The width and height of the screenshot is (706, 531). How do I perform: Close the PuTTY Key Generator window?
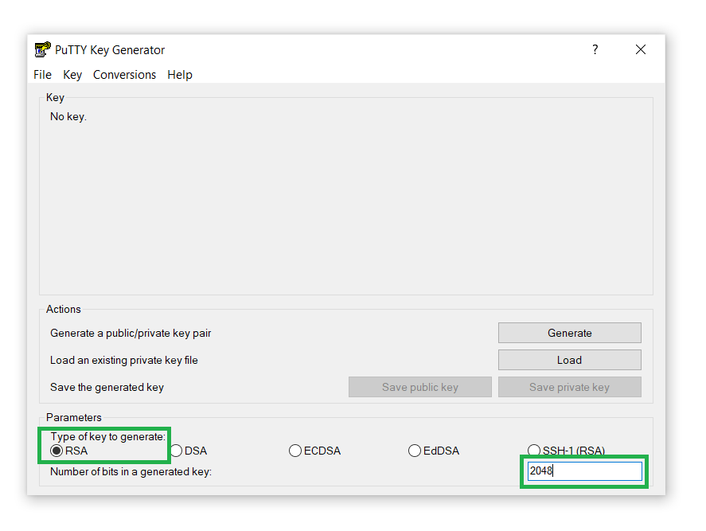pos(641,49)
